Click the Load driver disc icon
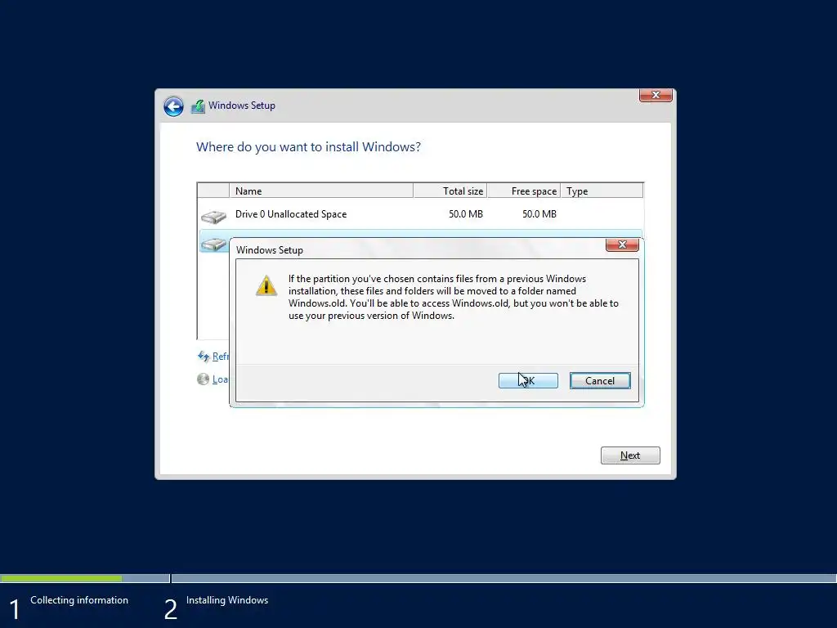 click(203, 379)
